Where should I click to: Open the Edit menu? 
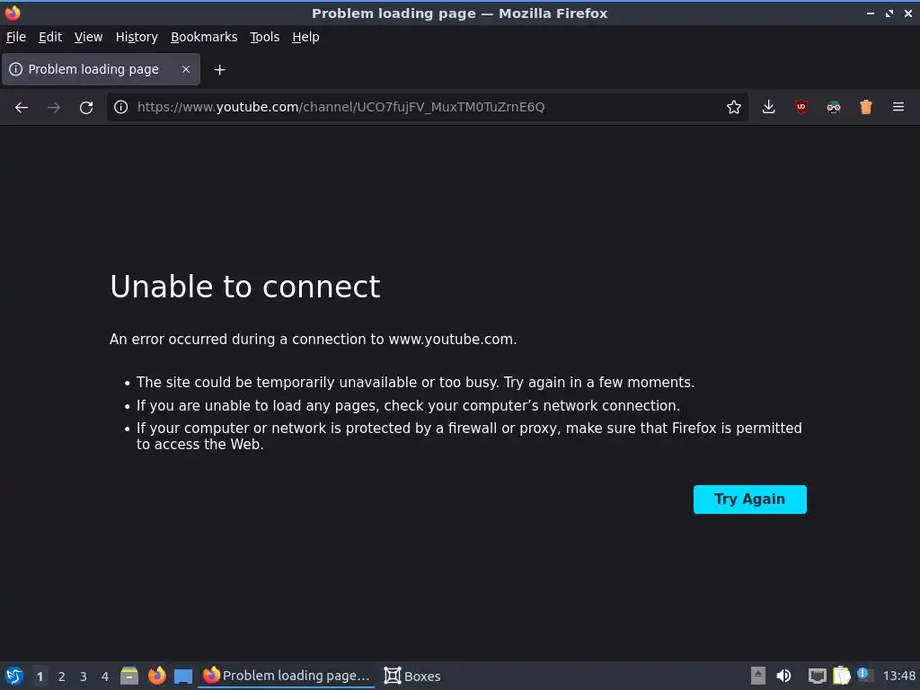click(x=50, y=37)
